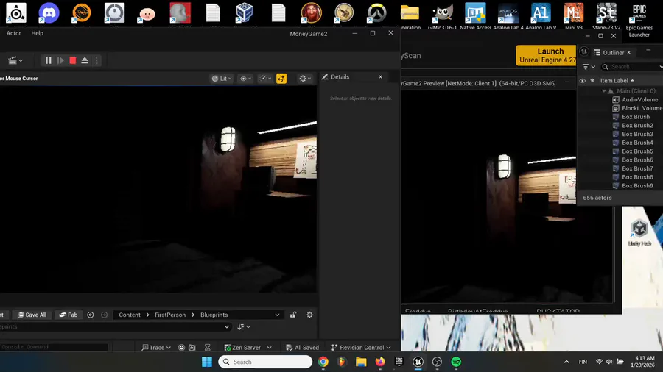The image size is (663, 372).
Task: Open the Help menu
Action: coord(38,33)
